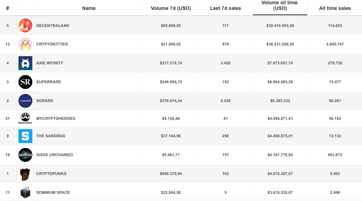The image size is (362, 201).
Task: Sort by the # rank column header
Action: pos(7,8)
